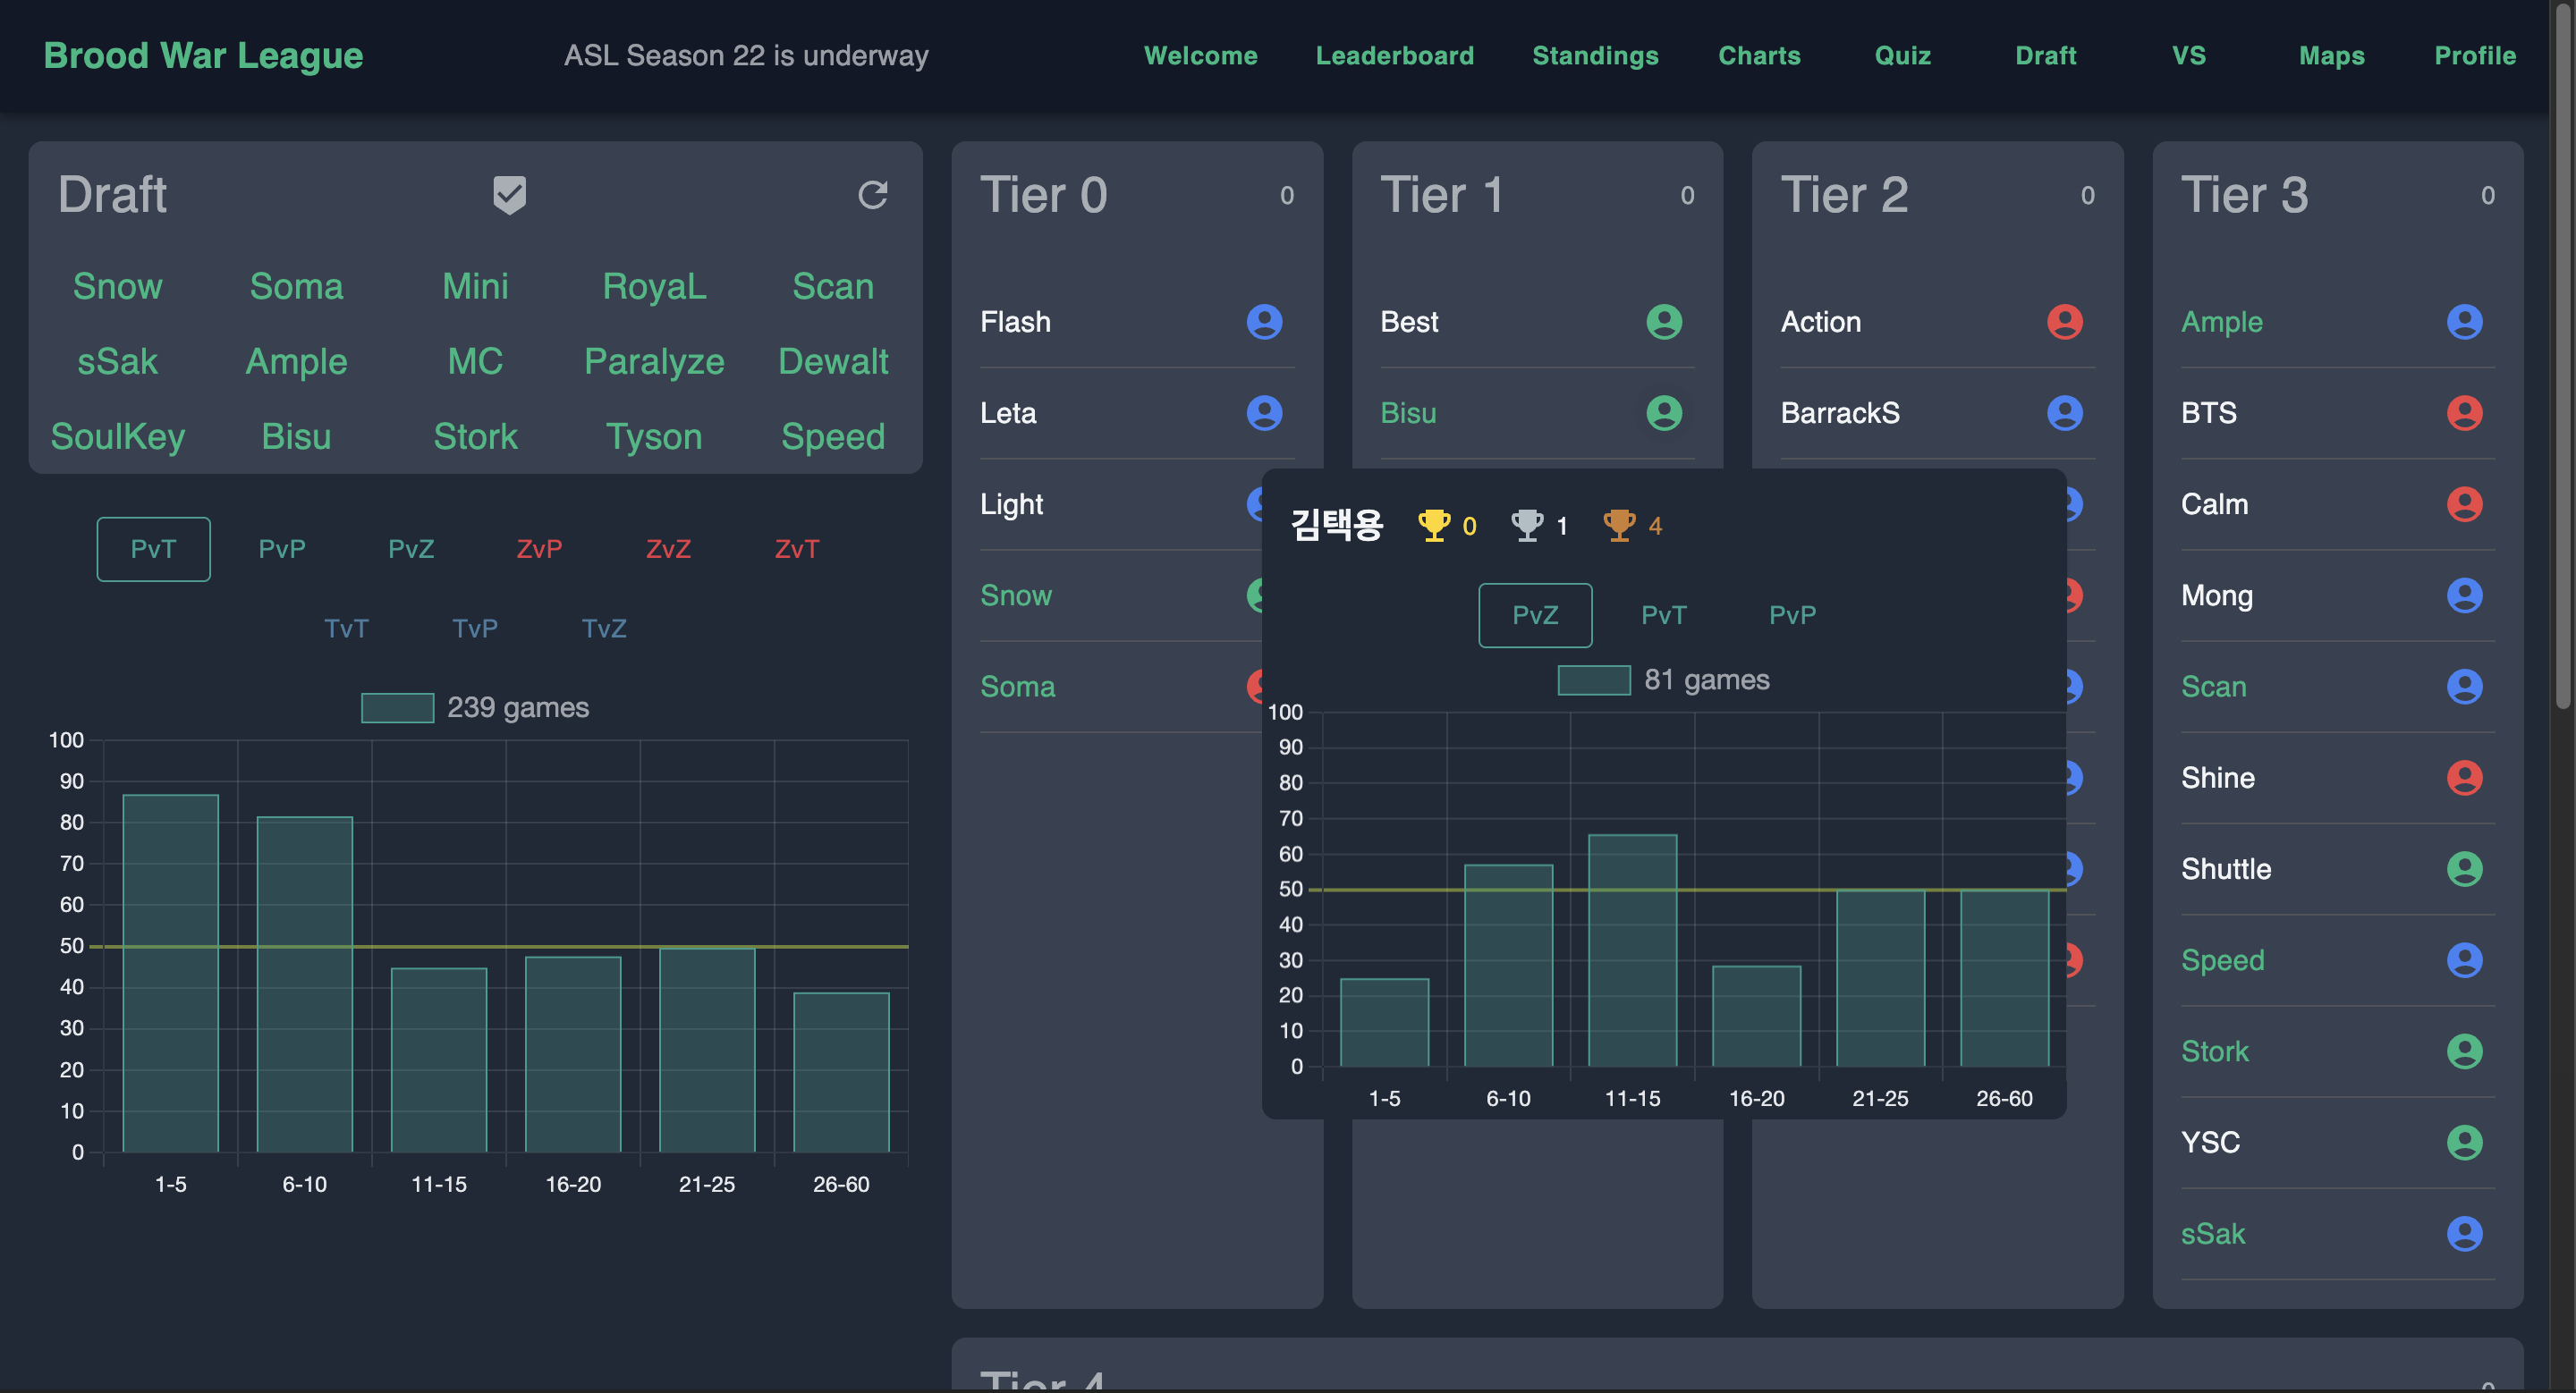Open the Profile page
The image size is (2576, 1393).
(x=2474, y=56)
